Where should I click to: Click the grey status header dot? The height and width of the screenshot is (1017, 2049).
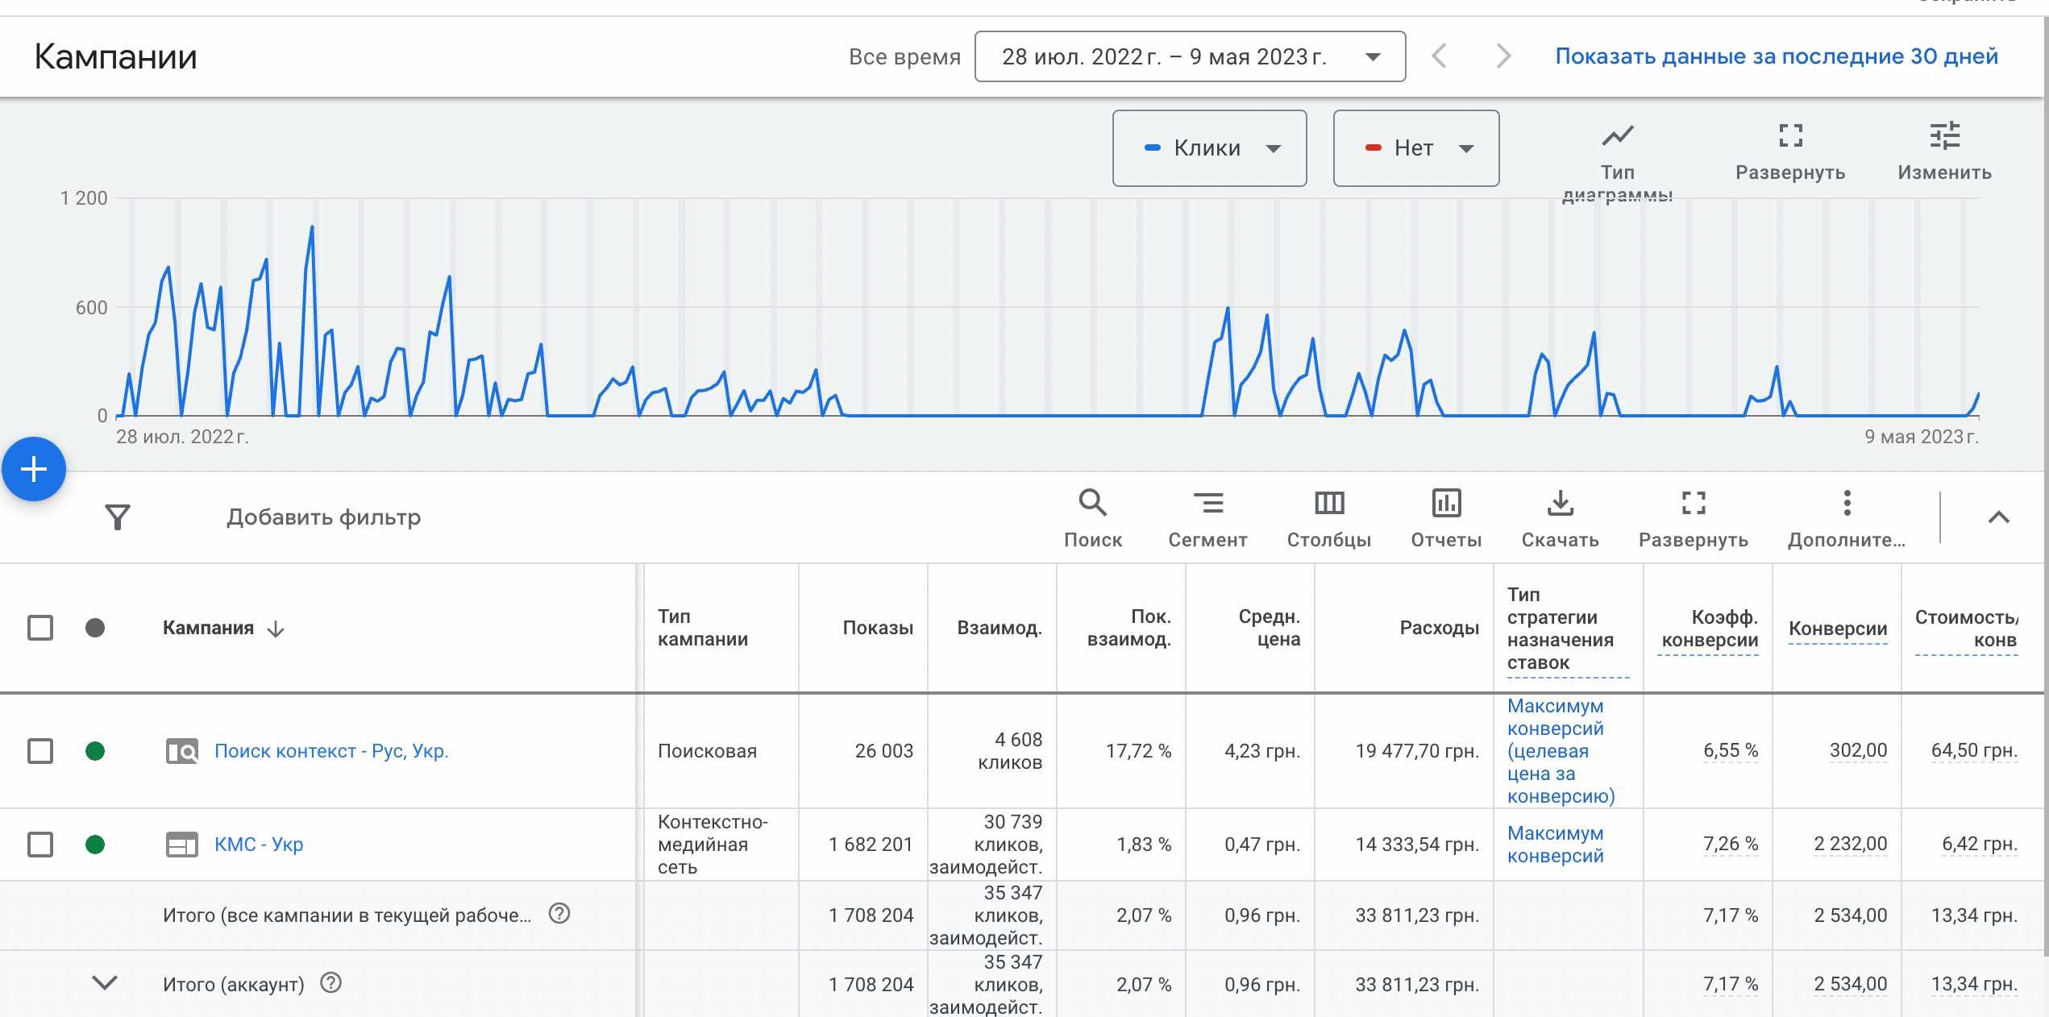click(x=95, y=628)
